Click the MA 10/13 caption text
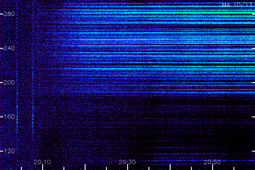Viewport: 255px width, 170px height. tap(237, 5)
